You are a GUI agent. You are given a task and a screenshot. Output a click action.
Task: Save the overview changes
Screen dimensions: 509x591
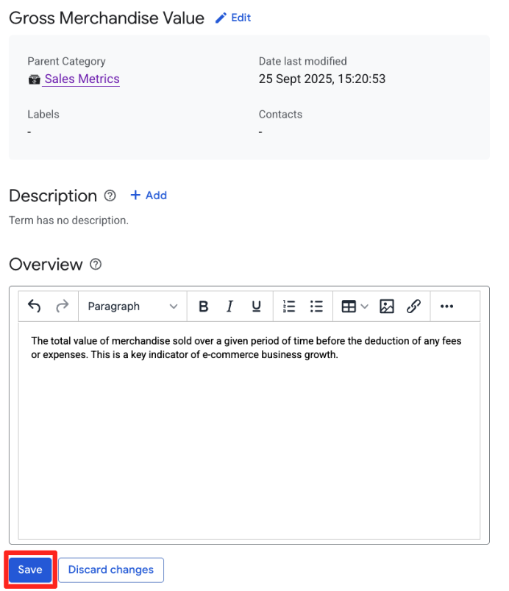click(x=30, y=570)
